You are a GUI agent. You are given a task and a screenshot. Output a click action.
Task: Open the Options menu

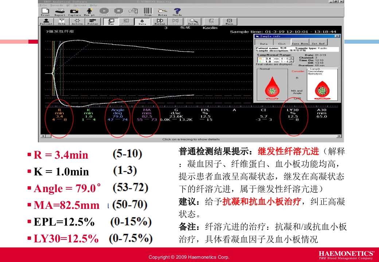[x=79, y=6]
